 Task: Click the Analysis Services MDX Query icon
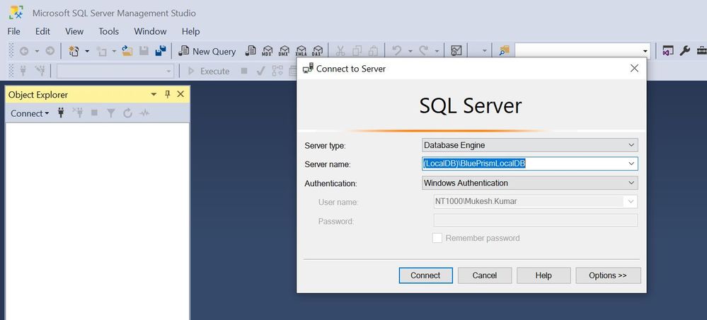[x=268, y=51]
